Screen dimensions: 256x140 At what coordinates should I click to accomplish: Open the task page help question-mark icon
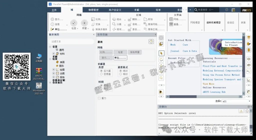(151, 42)
